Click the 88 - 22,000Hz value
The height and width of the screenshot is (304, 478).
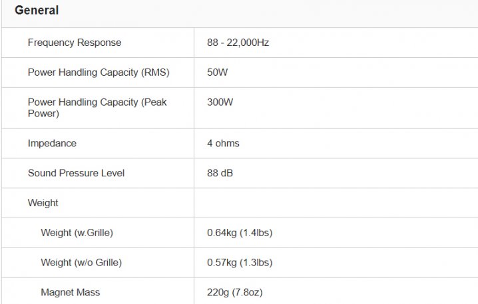pos(238,43)
